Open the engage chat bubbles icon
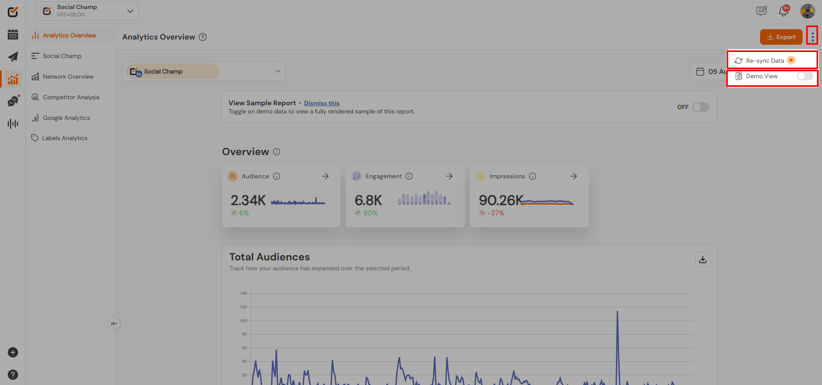The image size is (822, 385). pyautogui.click(x=13, y=101)
